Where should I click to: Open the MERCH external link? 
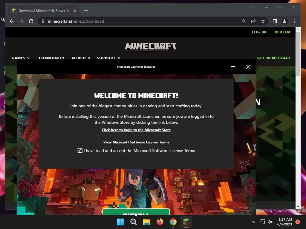coord(81,58)
